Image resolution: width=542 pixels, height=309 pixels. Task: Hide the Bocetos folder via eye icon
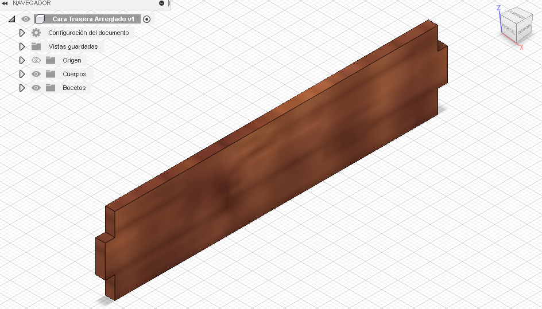(x=36, y=88)
